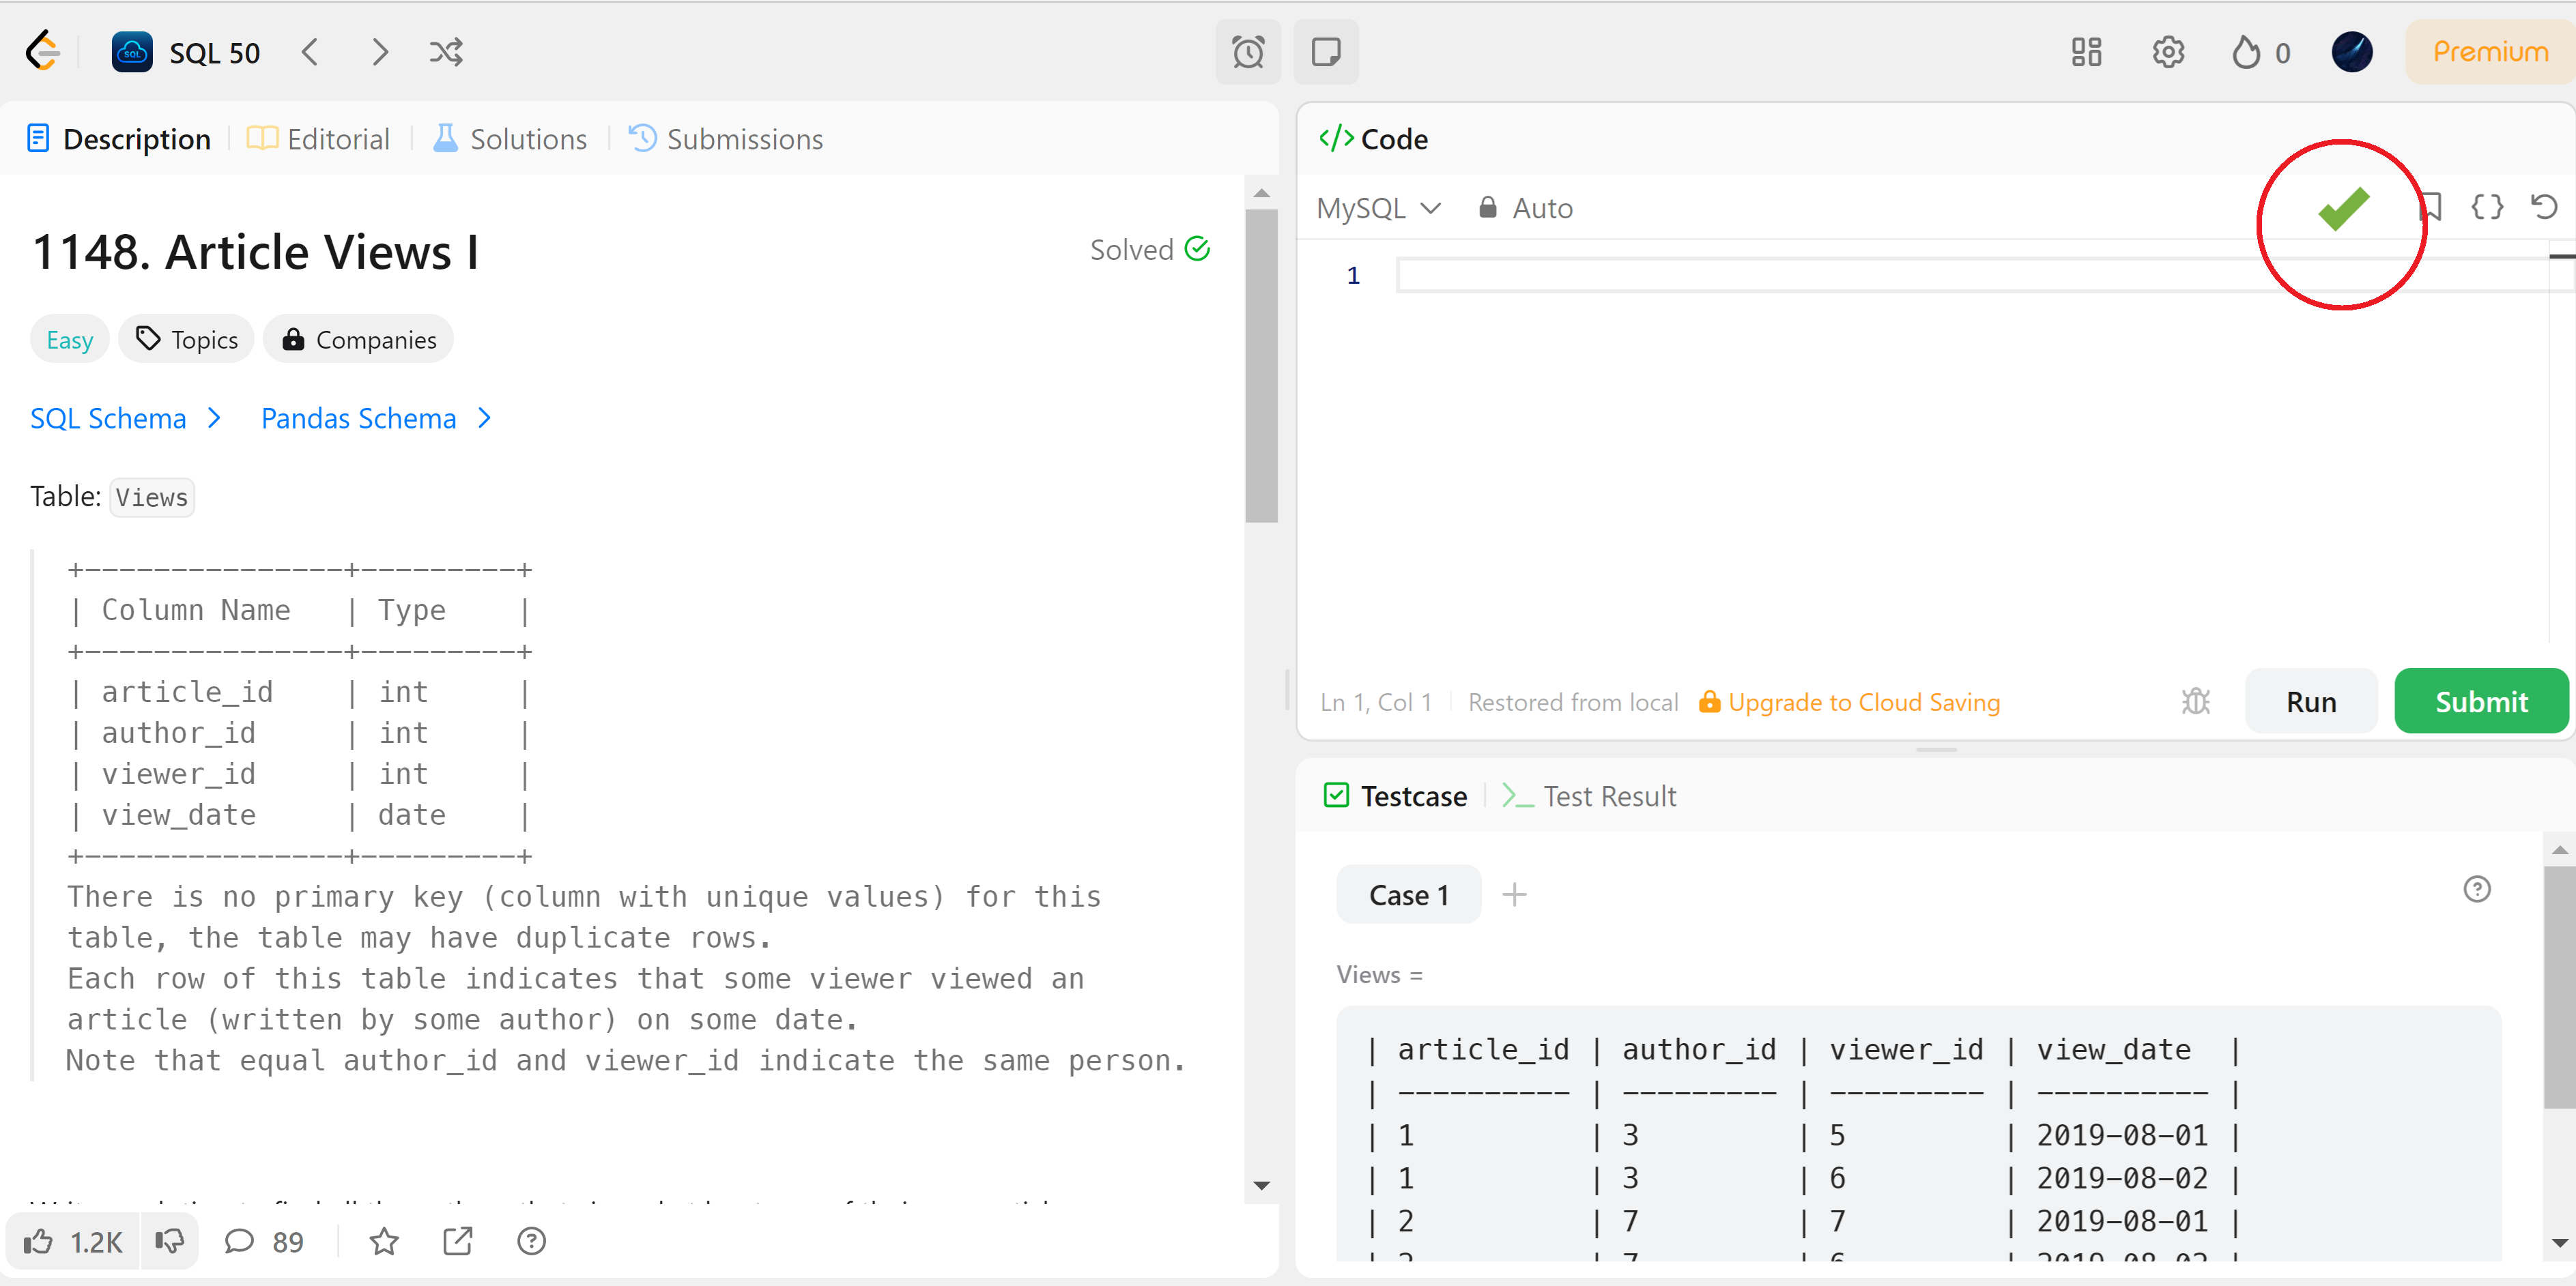Toggle the favorite star icon
2576x1286 pixels.
[x=384, y=1241]
